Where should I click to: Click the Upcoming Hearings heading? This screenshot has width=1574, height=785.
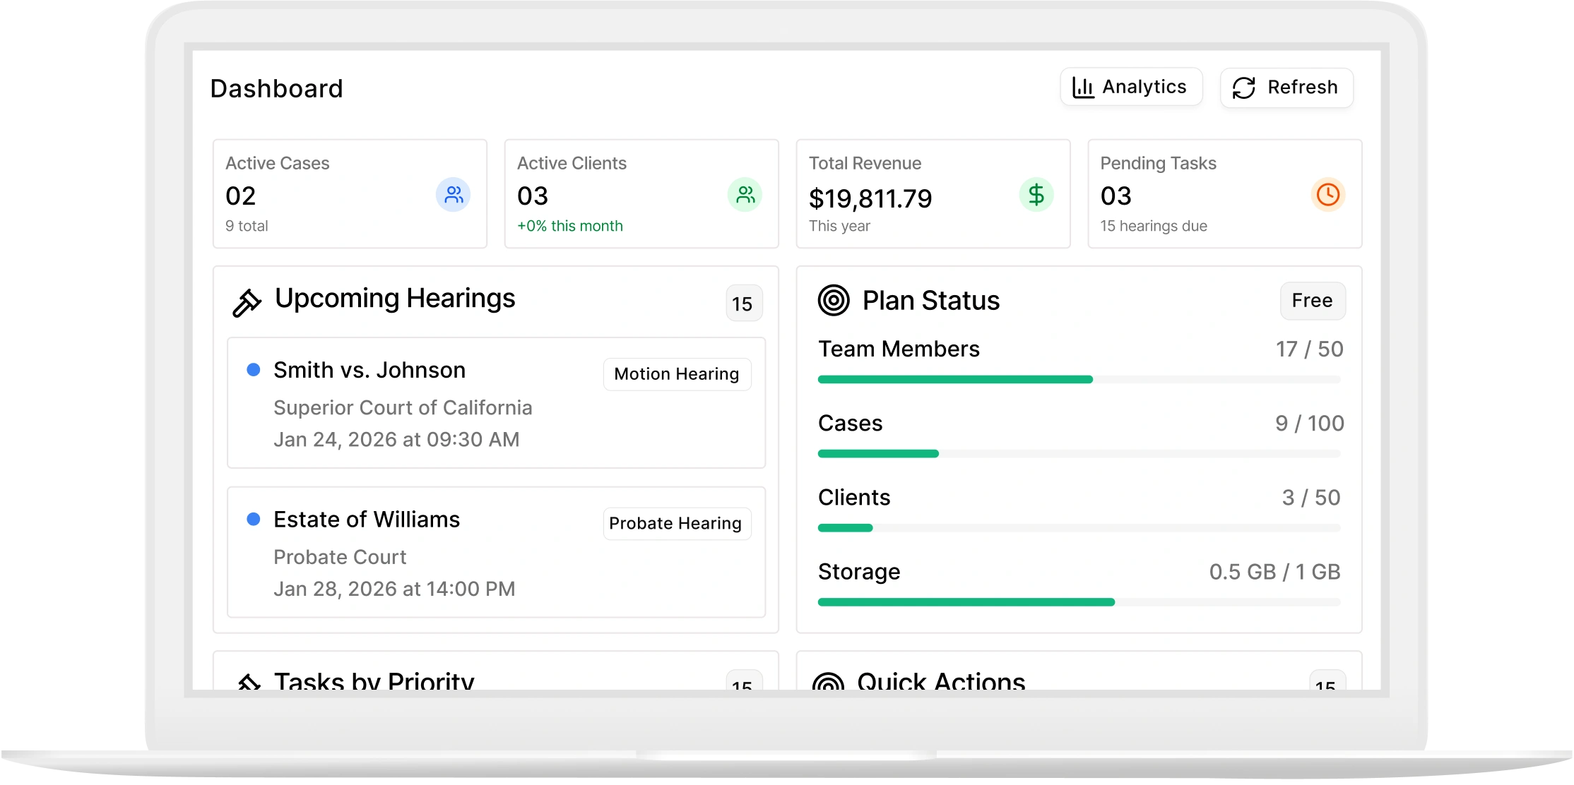pos(395,299)
